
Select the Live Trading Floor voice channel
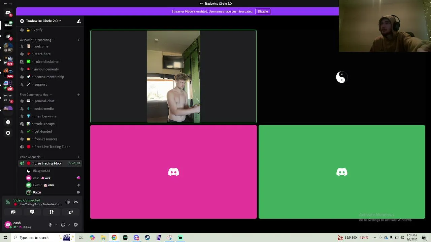pyautogui.click(x=50, y=163)
